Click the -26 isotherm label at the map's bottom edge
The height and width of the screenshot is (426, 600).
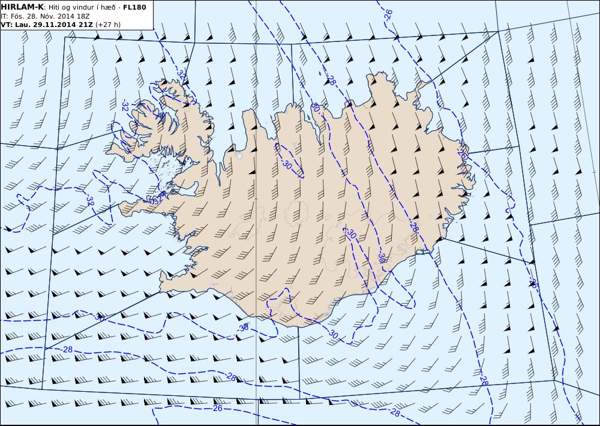coord(217,409)
